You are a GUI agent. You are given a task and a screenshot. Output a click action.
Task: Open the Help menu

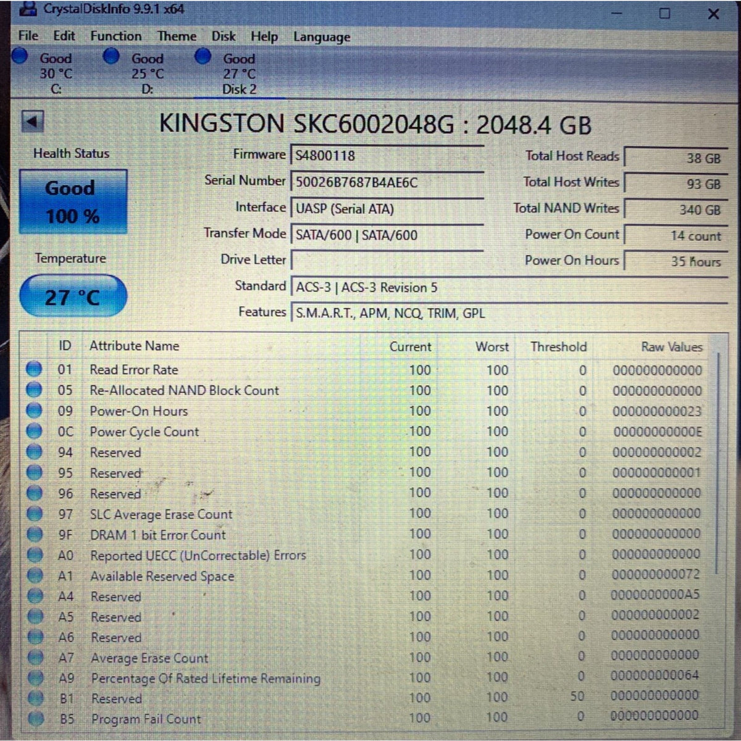[264, 37]
